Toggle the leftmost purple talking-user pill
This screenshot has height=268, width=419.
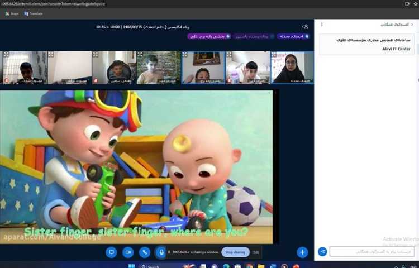point(207,36)
